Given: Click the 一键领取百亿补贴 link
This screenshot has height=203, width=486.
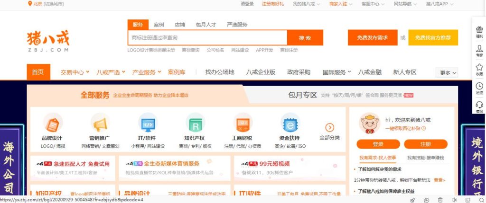Looking at the screenshot, I should [x=406, y=128].
